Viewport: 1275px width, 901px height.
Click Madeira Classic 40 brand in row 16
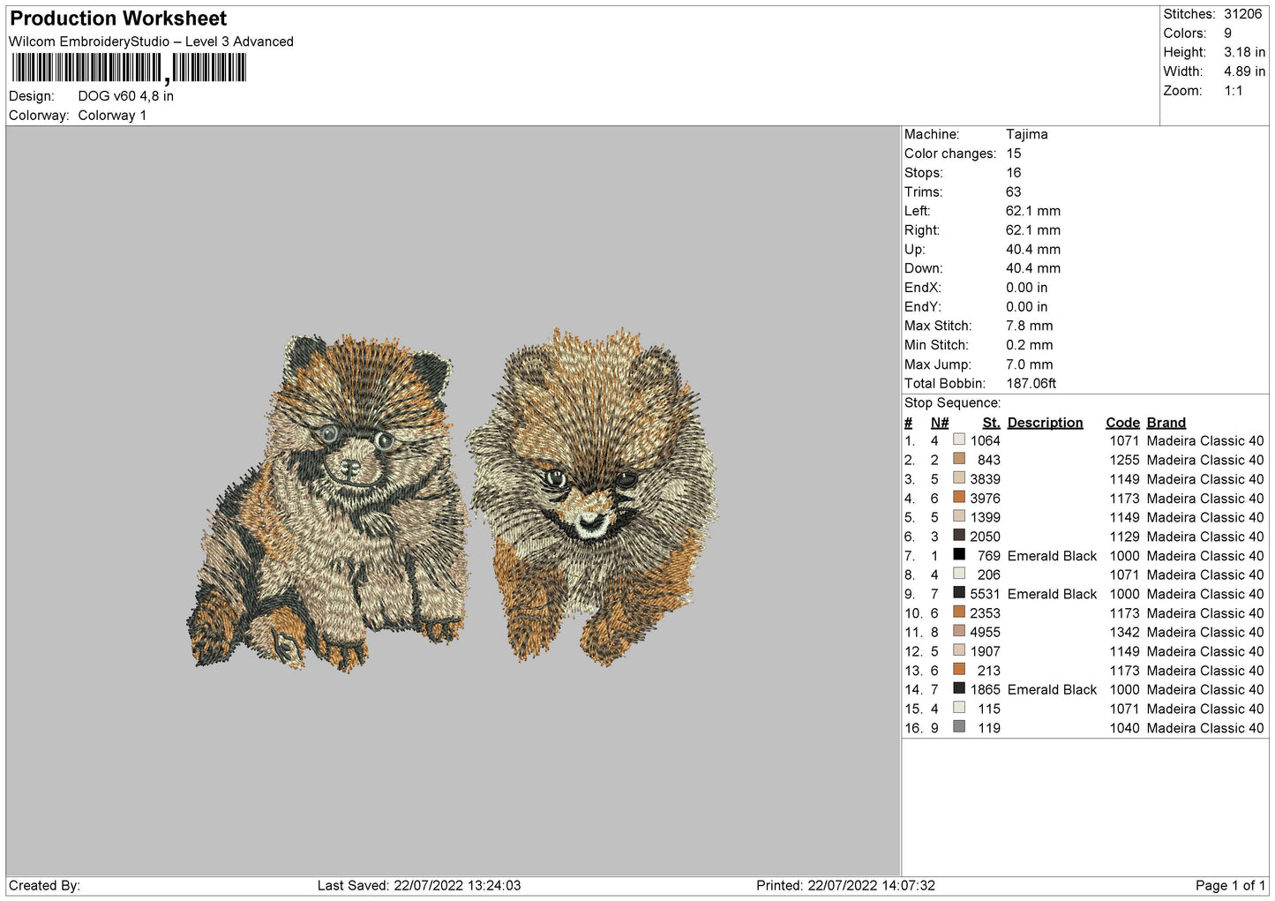pyautogui.click(x=1205, y=728)
